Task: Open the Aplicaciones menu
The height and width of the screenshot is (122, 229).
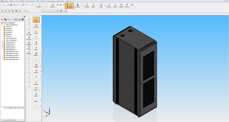Action: pos(51,1)
